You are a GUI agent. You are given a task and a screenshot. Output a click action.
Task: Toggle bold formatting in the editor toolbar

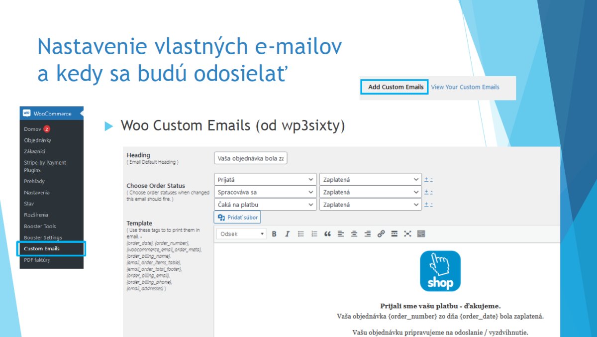point(274,233)
